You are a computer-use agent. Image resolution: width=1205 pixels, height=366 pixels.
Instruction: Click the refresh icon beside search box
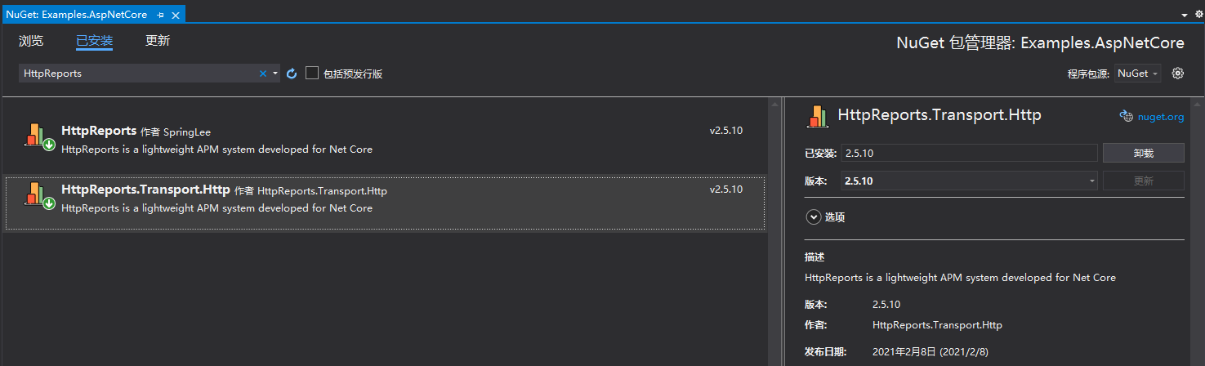(x=292, y=74)
